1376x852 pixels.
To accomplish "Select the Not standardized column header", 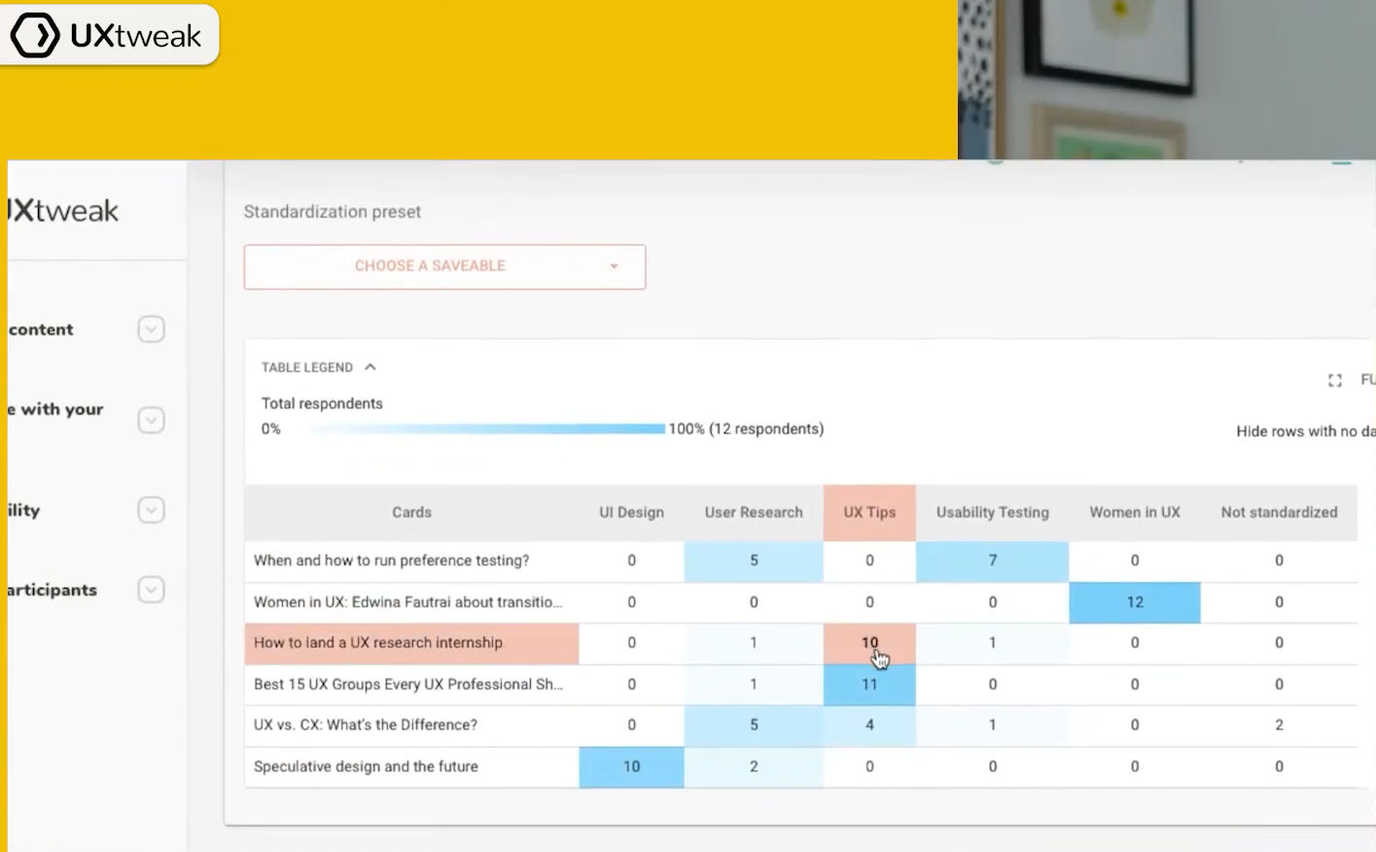I will point(1279,512).
